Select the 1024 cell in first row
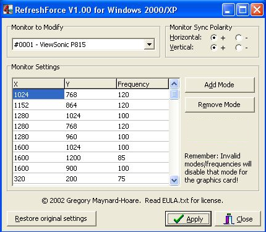Screen dimensions: 266x232 coord(38,95)
